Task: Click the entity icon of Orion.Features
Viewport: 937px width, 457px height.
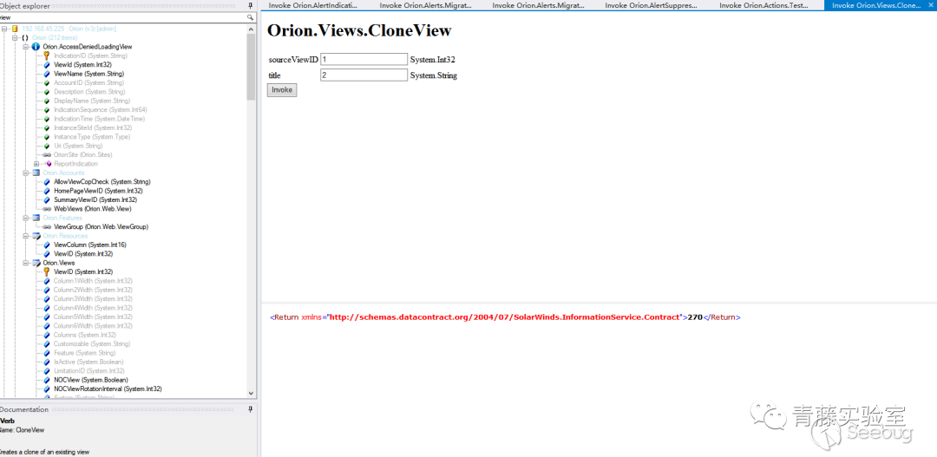Action: [x=36, y=218]
